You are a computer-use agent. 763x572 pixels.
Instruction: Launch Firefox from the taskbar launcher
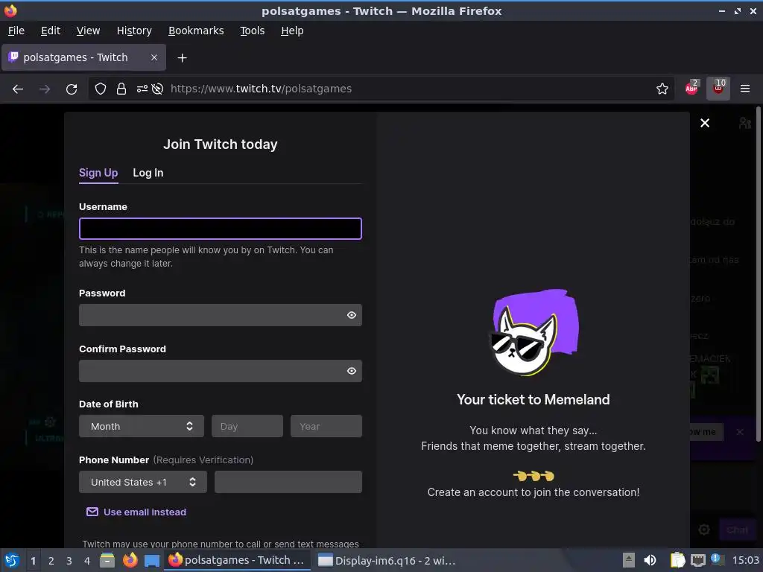(130, 560)
